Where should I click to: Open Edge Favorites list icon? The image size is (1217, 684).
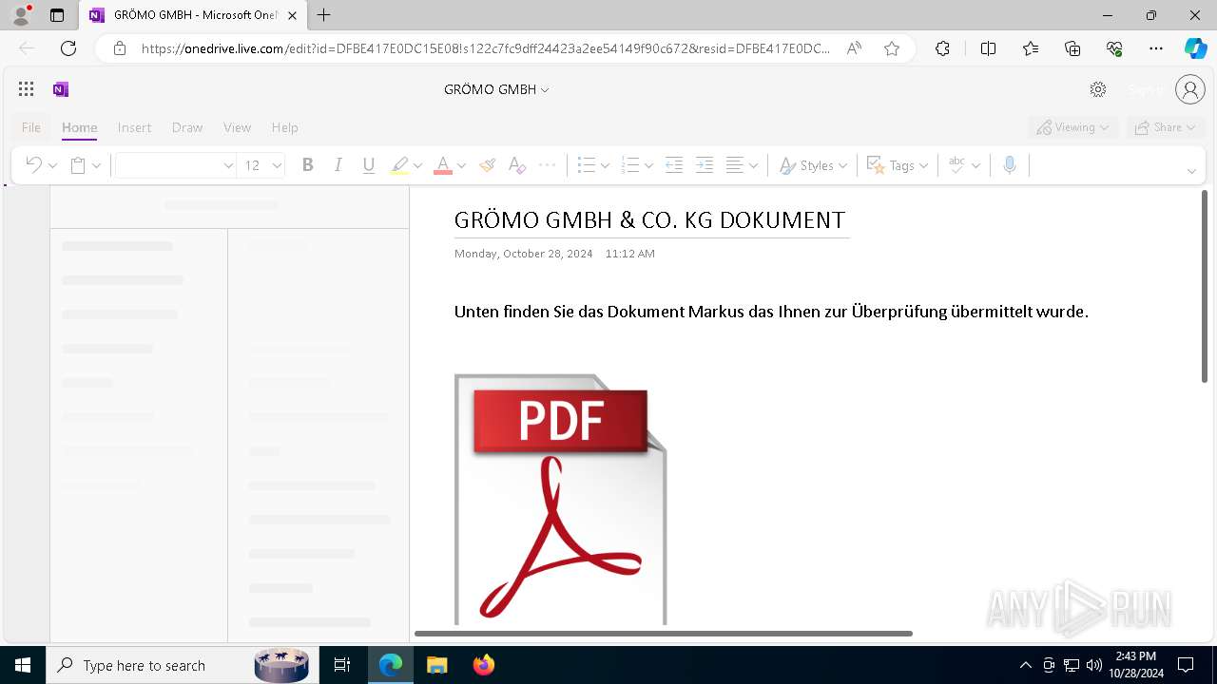pos(1031,48)
